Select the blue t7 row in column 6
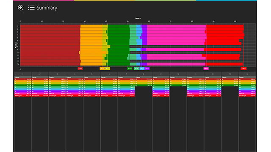This screenshot has height=152, width=271. (109, 90)
